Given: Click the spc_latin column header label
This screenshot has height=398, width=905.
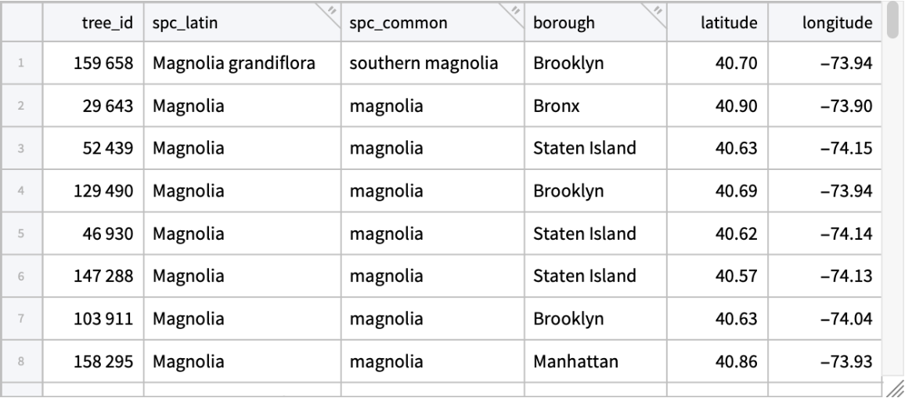Looking at the screenshot, I should click(182, 24).
